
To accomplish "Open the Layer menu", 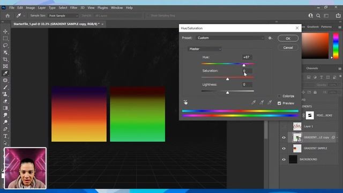I will [42, 8].
